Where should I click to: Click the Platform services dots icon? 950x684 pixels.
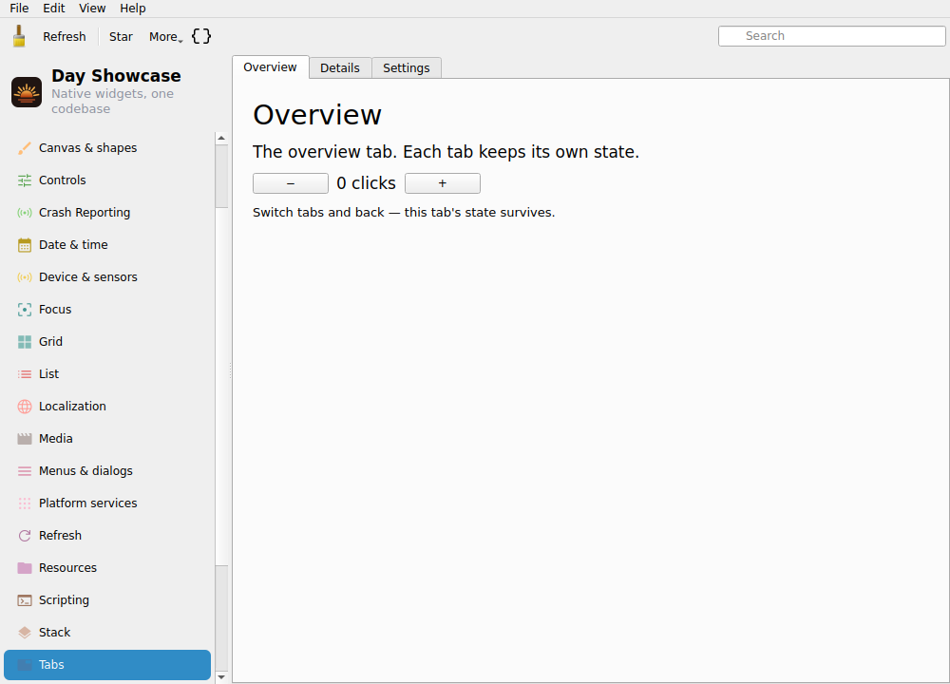tap(25, 503)
